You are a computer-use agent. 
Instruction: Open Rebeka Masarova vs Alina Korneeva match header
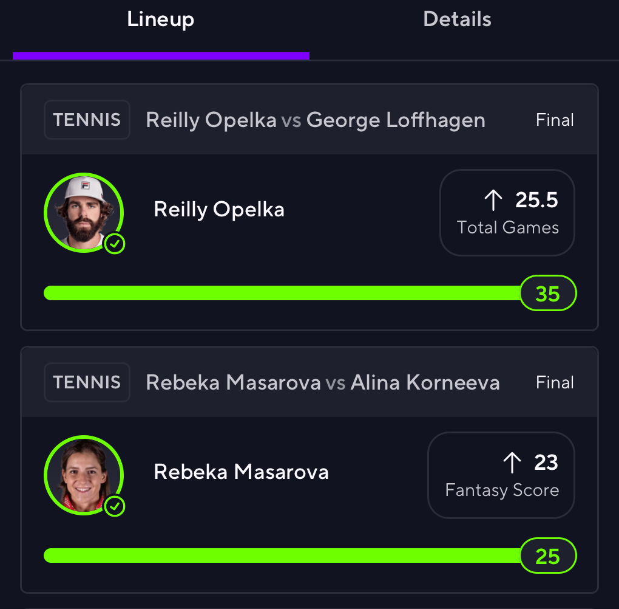coord(323,382)
